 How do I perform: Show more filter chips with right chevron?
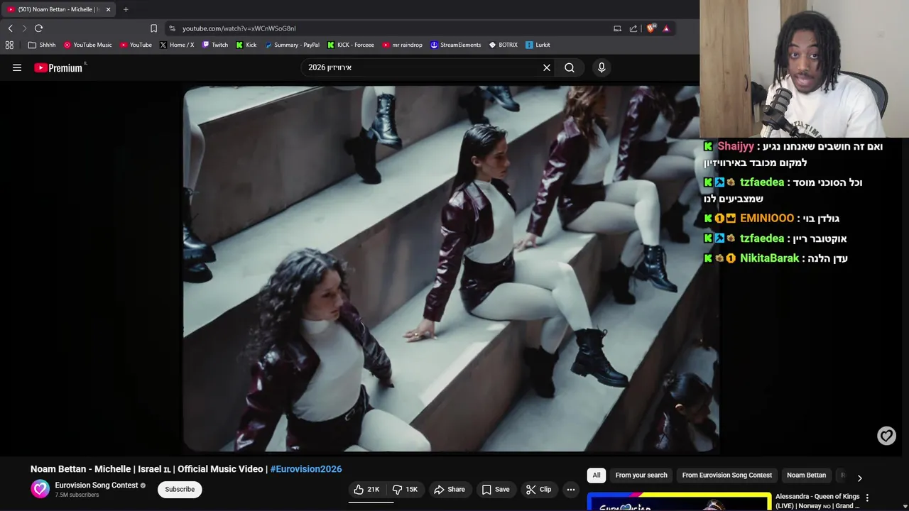859,478
